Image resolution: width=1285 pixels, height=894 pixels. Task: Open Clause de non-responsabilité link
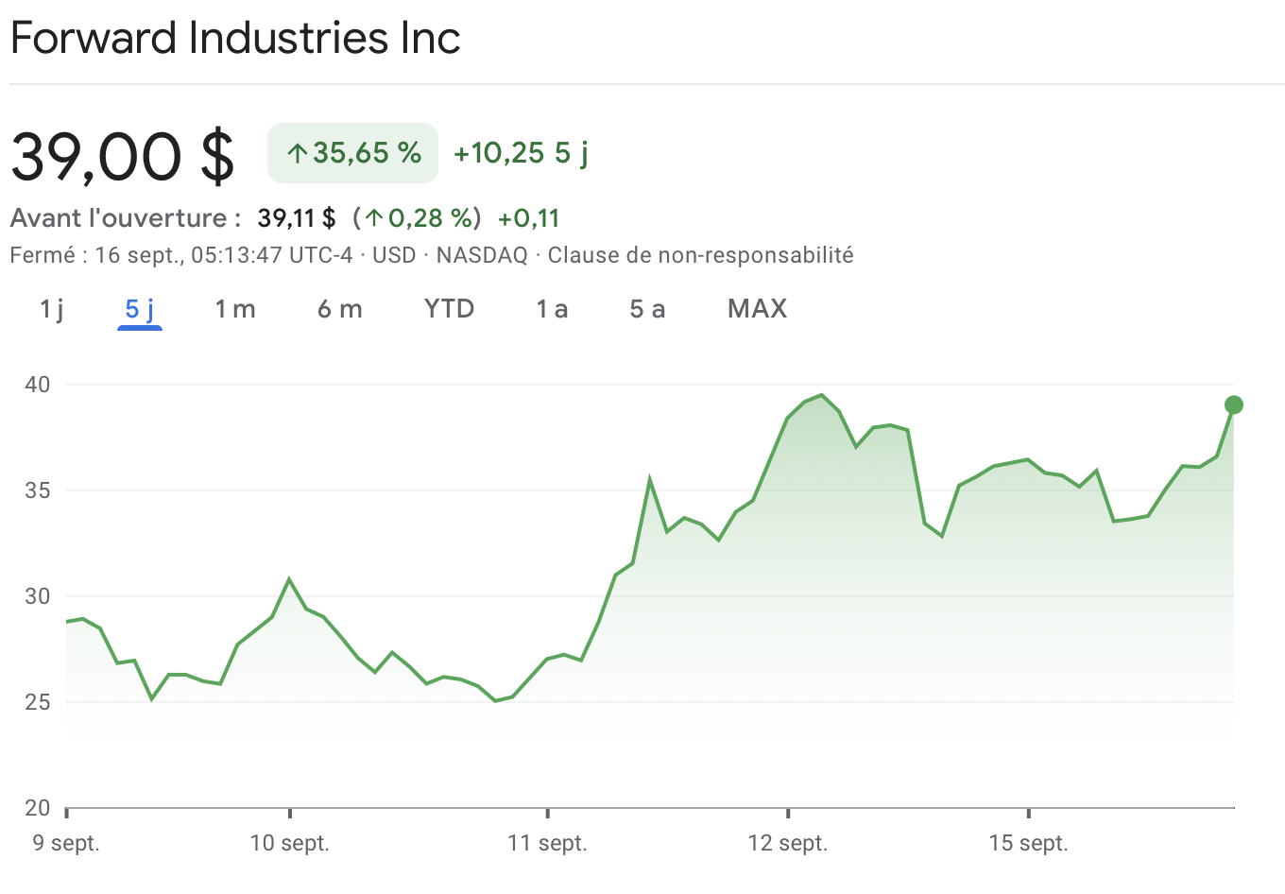700,255
